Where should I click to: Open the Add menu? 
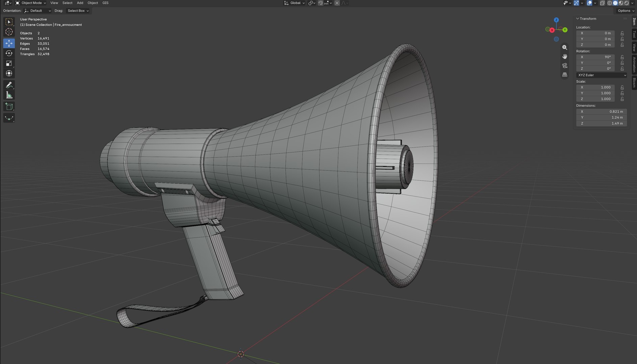80,3
